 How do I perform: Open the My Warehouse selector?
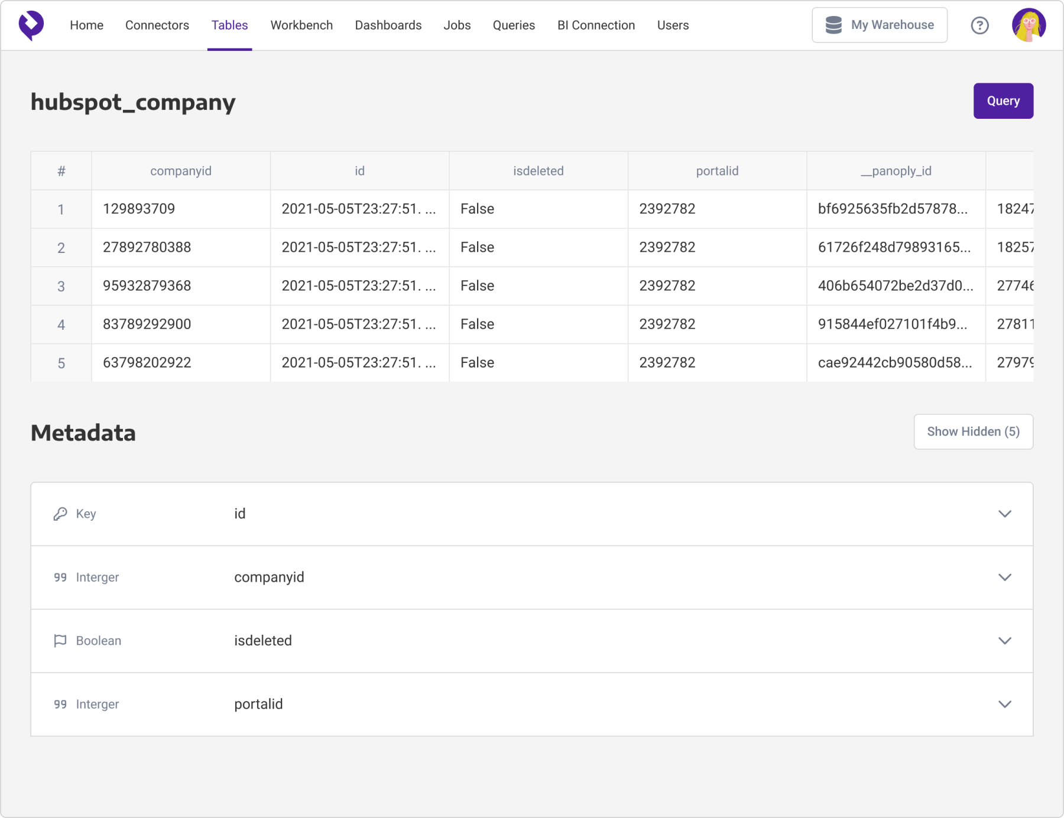(880, 25)
